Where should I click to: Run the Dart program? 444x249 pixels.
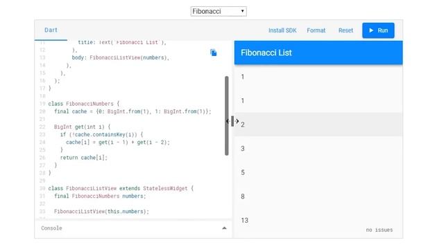coord(378,30)
